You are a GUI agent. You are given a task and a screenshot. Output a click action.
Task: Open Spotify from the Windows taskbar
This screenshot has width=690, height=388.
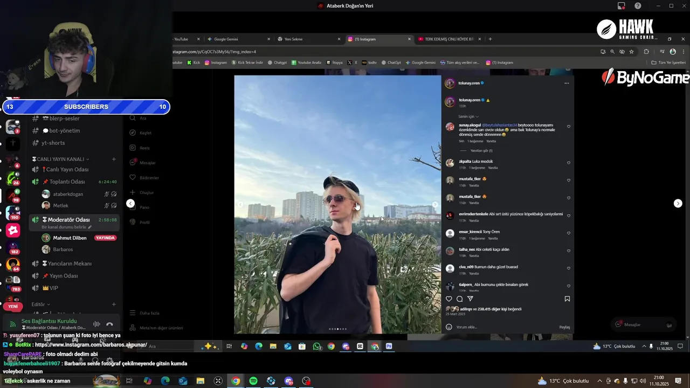click(253, 381)
